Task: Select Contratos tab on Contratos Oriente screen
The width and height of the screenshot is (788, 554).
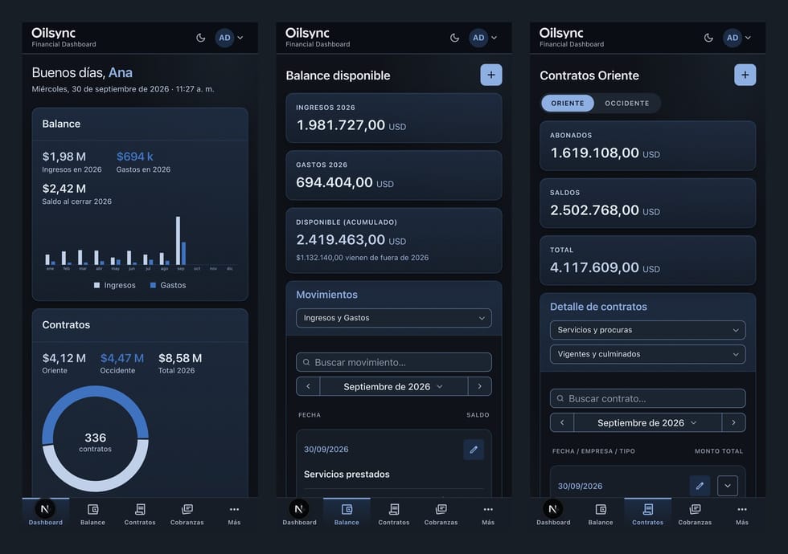Action: point(648,514)
